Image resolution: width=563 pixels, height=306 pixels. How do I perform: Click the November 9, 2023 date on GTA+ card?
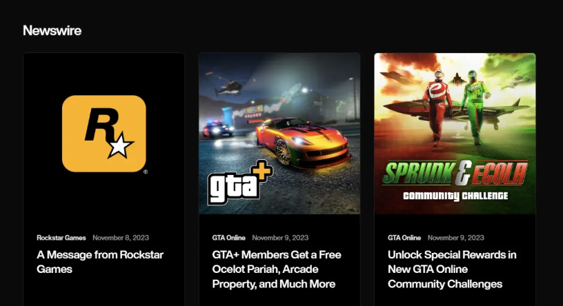click(x=280, y=238)
